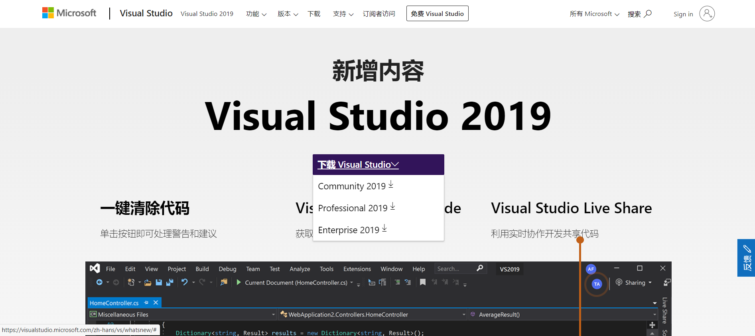Image resolution: width=755 pixels, height=336 pixels.
Task: Open the AverageResult() member combo box
Action: 563,314
